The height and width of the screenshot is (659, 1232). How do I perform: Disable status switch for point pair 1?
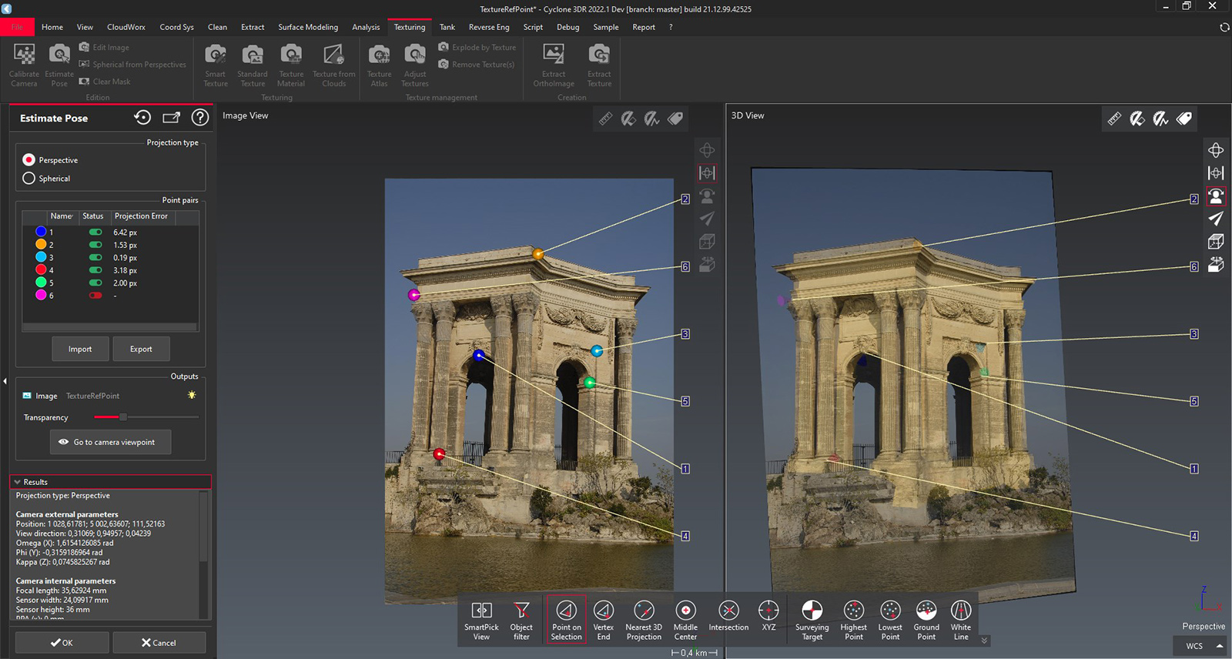tap(95, 232)
